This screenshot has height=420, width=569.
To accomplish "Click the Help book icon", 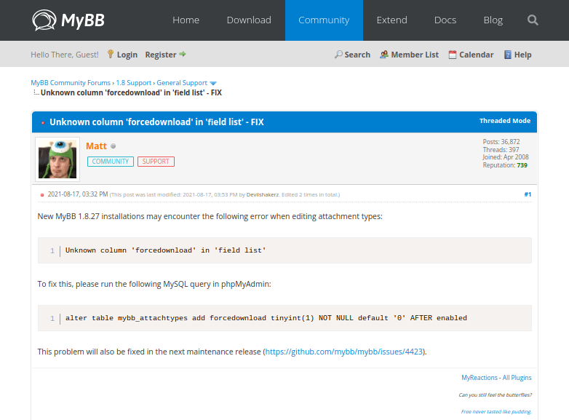I will [508, 55].
